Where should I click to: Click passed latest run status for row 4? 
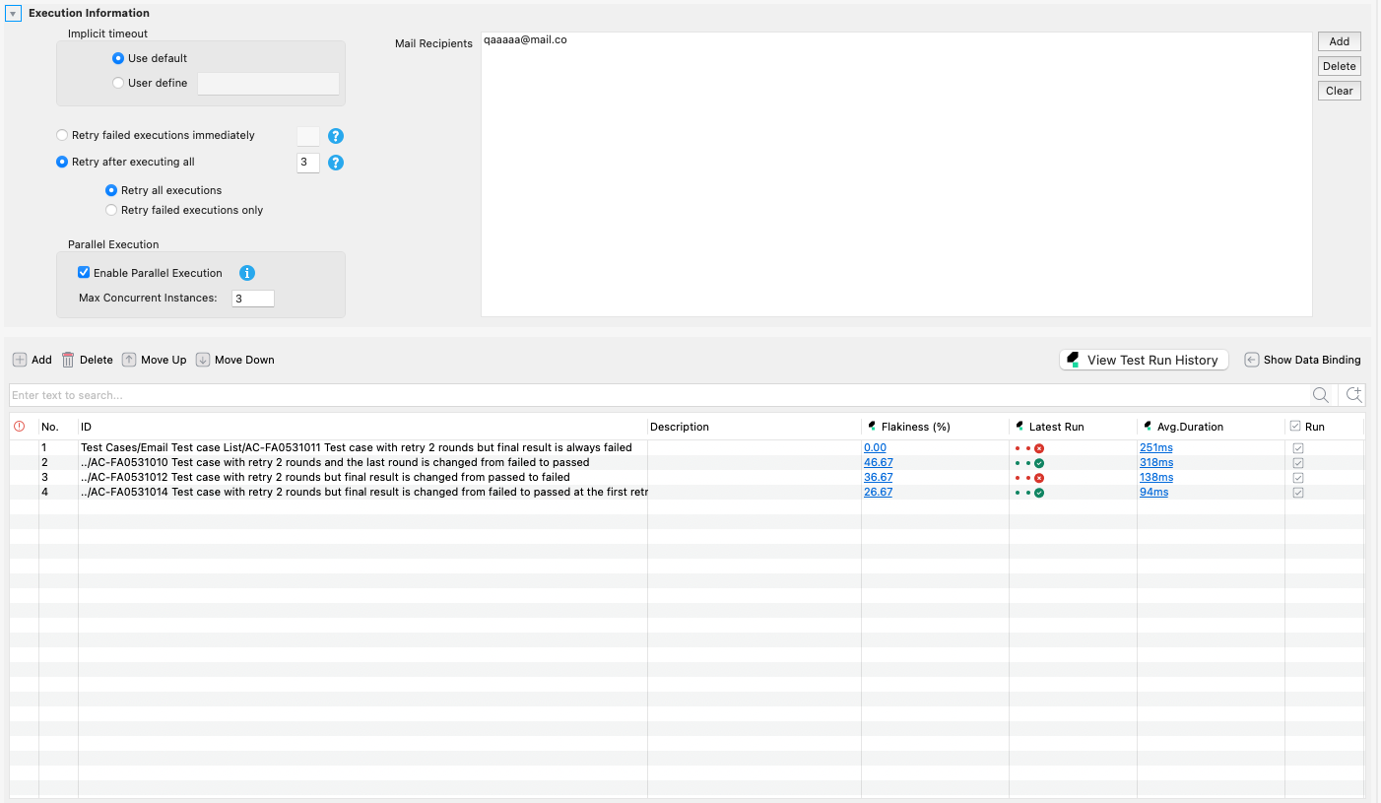click(1039, 493)
